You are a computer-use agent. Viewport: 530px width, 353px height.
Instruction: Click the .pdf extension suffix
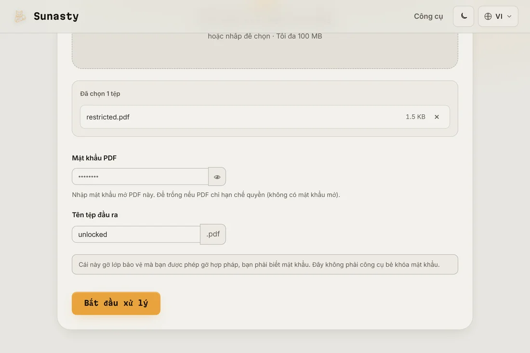[x=213, y=234]
